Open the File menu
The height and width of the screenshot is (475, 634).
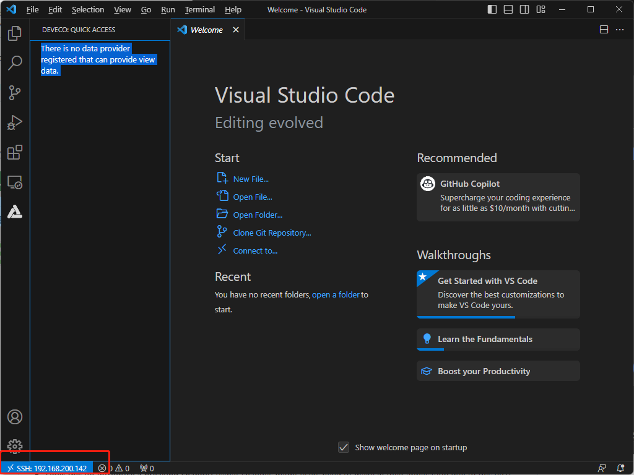[x=32, y=10]
